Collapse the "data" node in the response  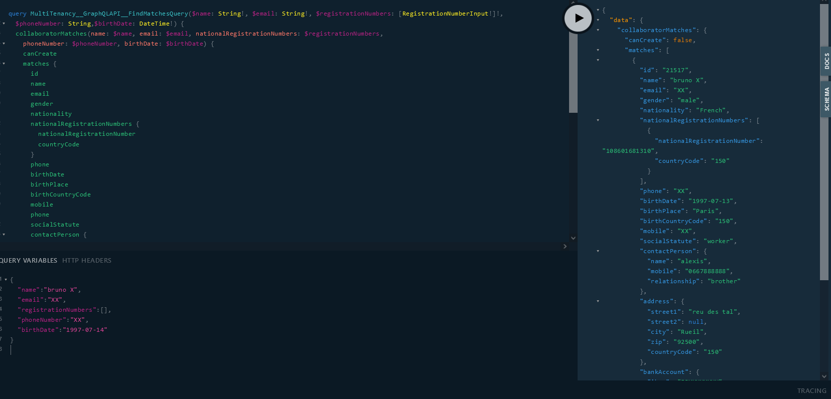click(598, 20)
